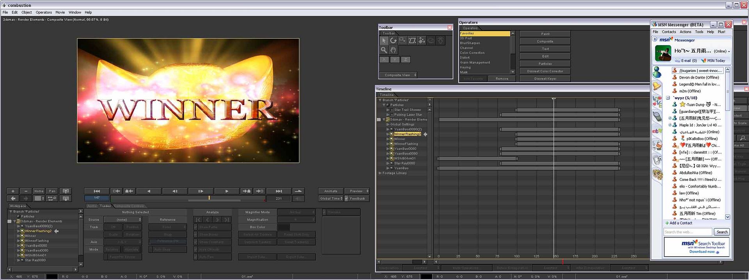Click Add a Contact in MSN Messenger
Image resolution: width=749 pixels, height=280 pixels.
(680, 223)
